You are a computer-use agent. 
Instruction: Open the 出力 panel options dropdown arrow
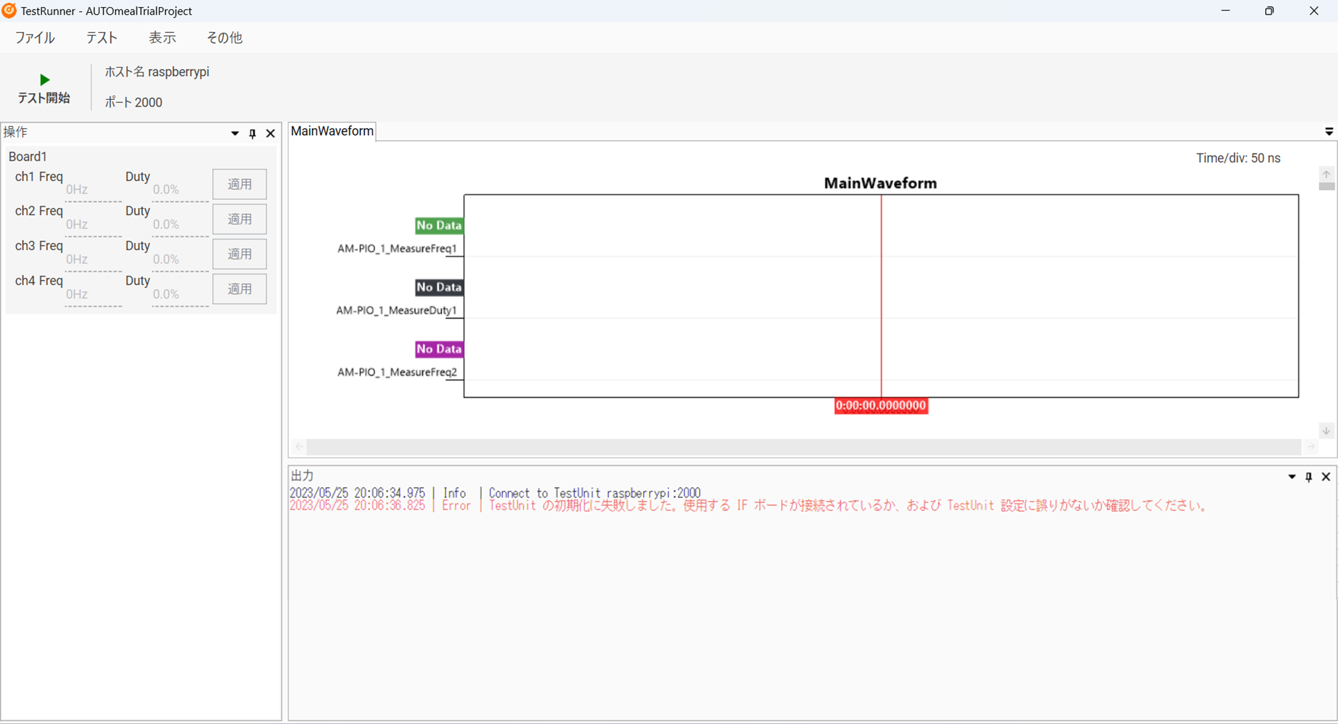click(x=1292, y=477)
